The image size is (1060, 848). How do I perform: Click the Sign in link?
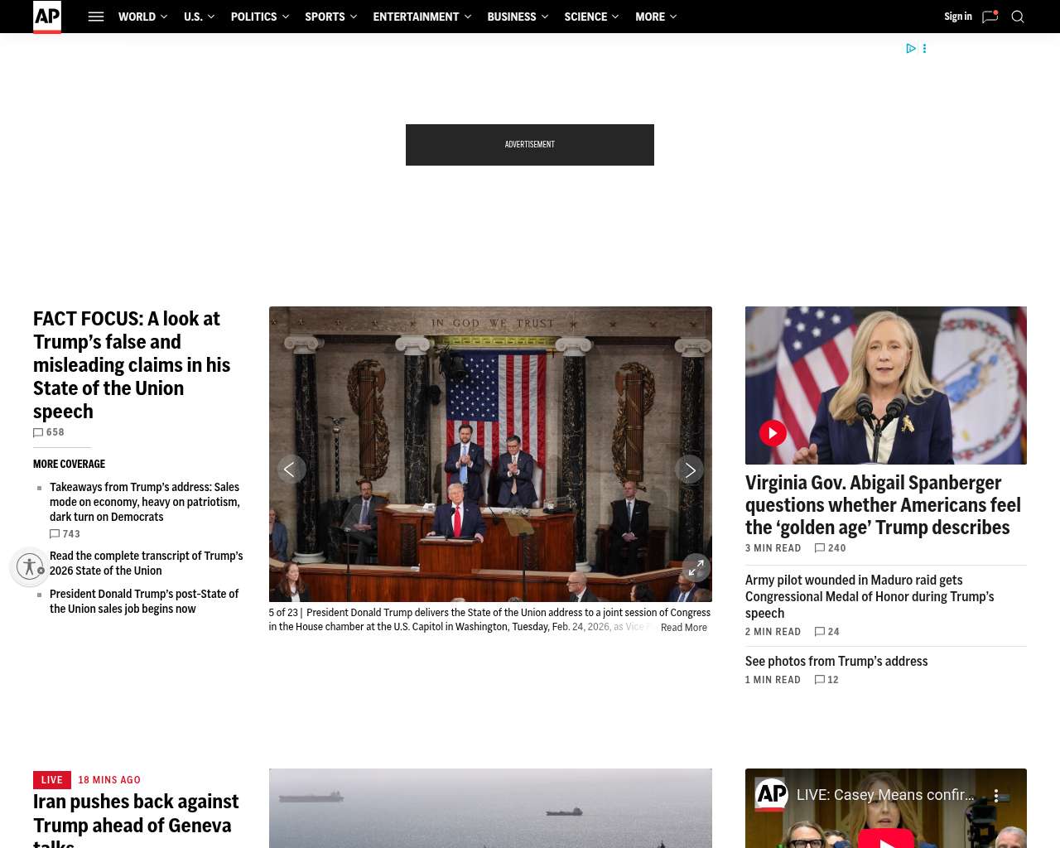click(x=957, y=17)
